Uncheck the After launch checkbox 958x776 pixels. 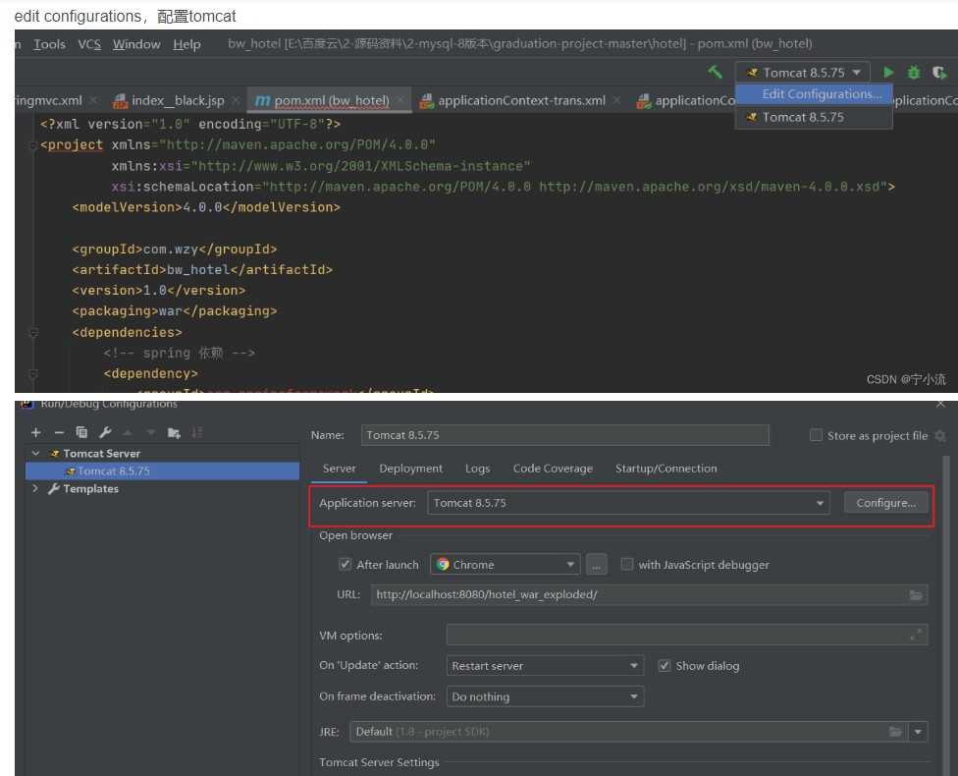coord(346,564)
